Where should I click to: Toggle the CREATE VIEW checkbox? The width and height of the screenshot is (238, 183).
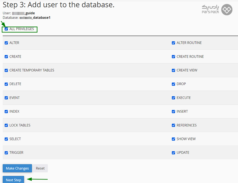[173, 70]
